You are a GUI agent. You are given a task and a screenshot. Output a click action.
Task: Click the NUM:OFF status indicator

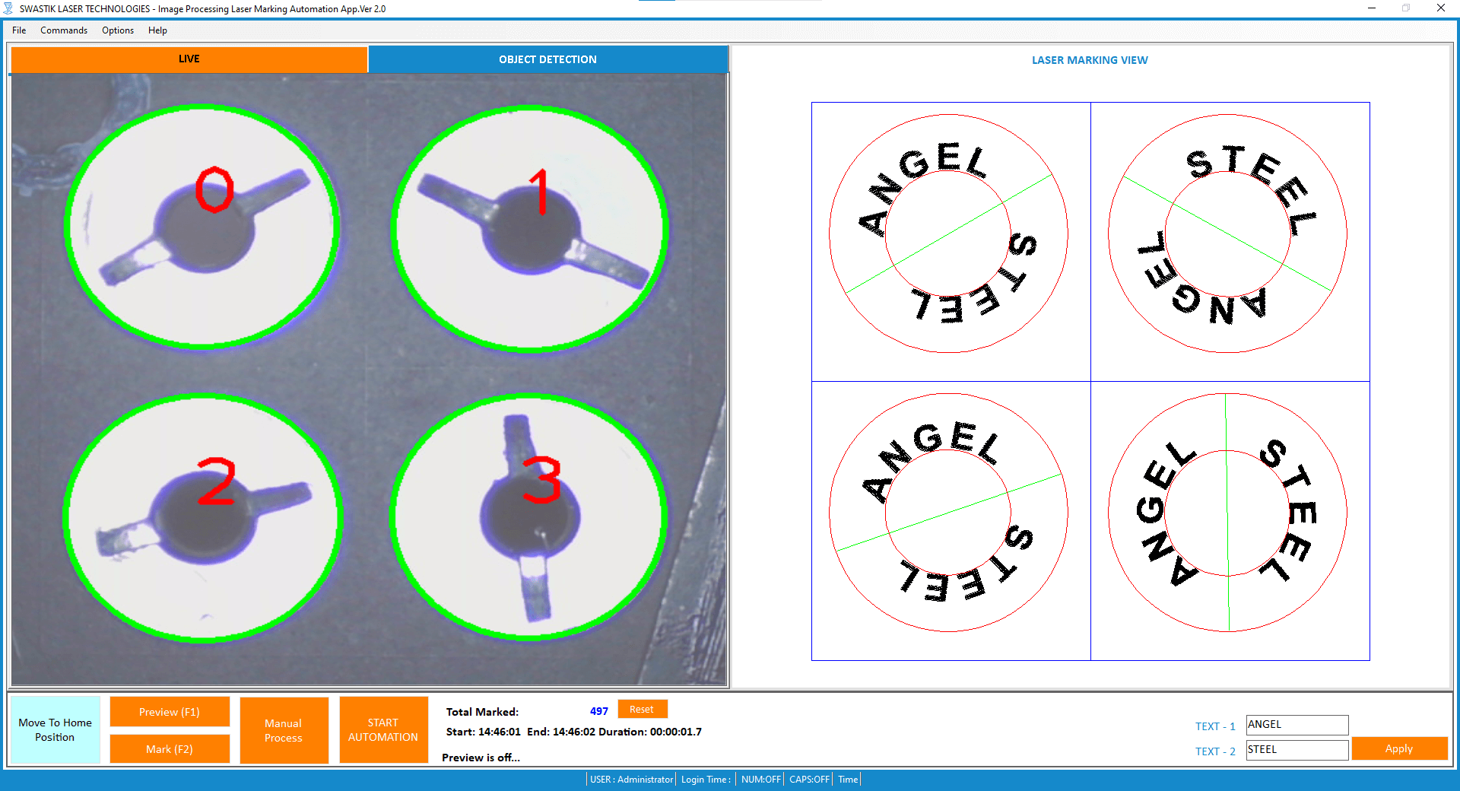click(761, 780)
